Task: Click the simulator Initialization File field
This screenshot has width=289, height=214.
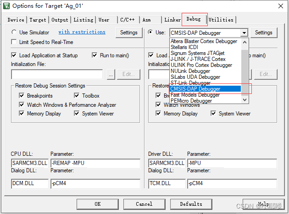Action: (x=57, y=74)
